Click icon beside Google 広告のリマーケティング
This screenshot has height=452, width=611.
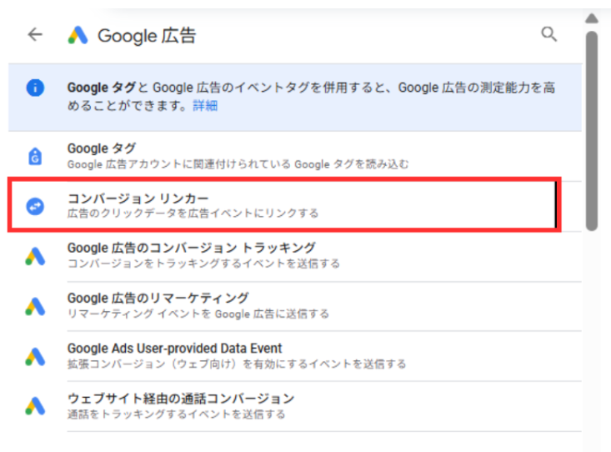pos(35,306)
